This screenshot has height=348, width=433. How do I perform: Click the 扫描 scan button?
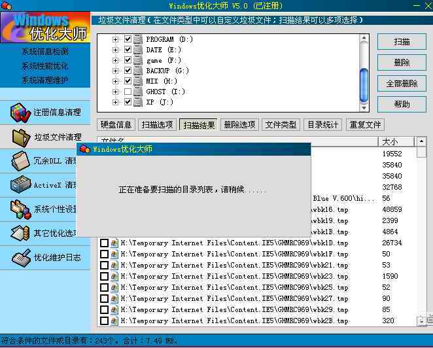[402, 42]
